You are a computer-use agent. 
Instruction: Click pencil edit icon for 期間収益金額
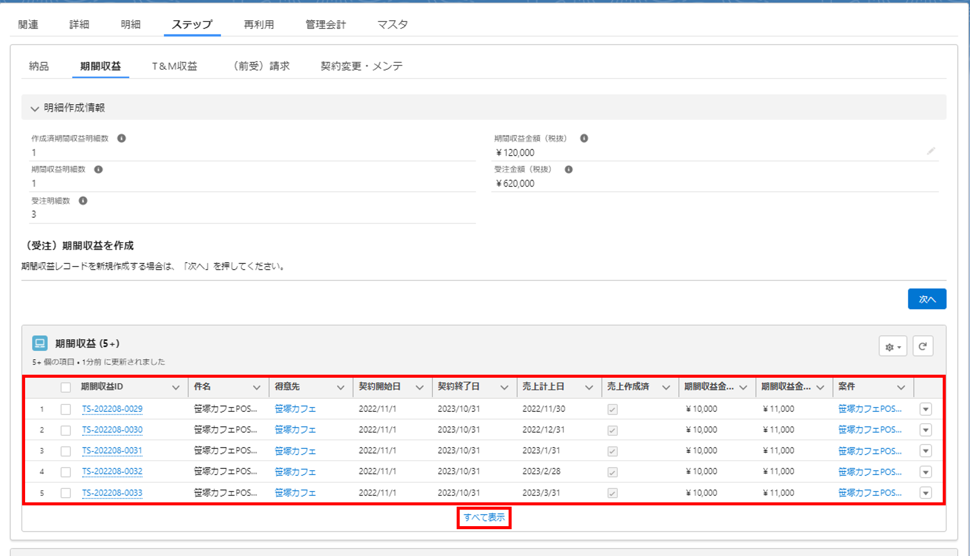(931, 151)
